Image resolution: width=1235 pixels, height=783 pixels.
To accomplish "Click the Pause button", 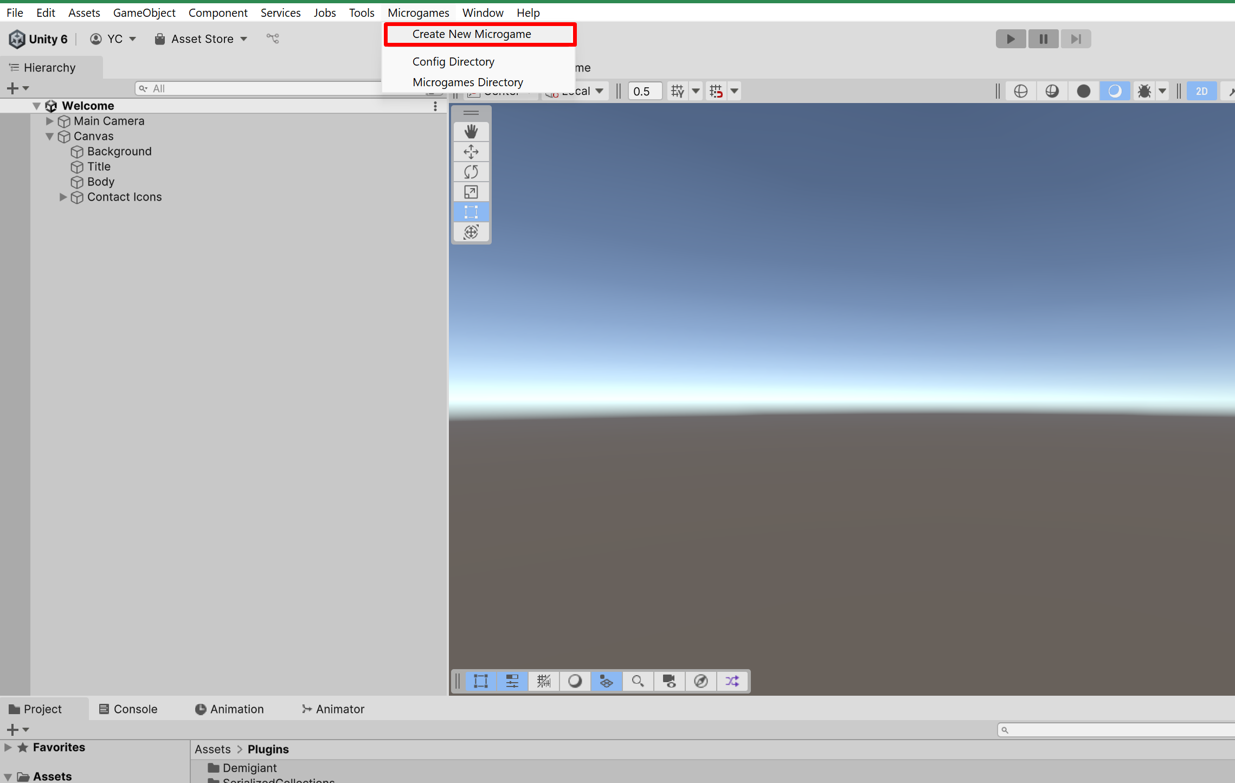I will point(1043,39).
